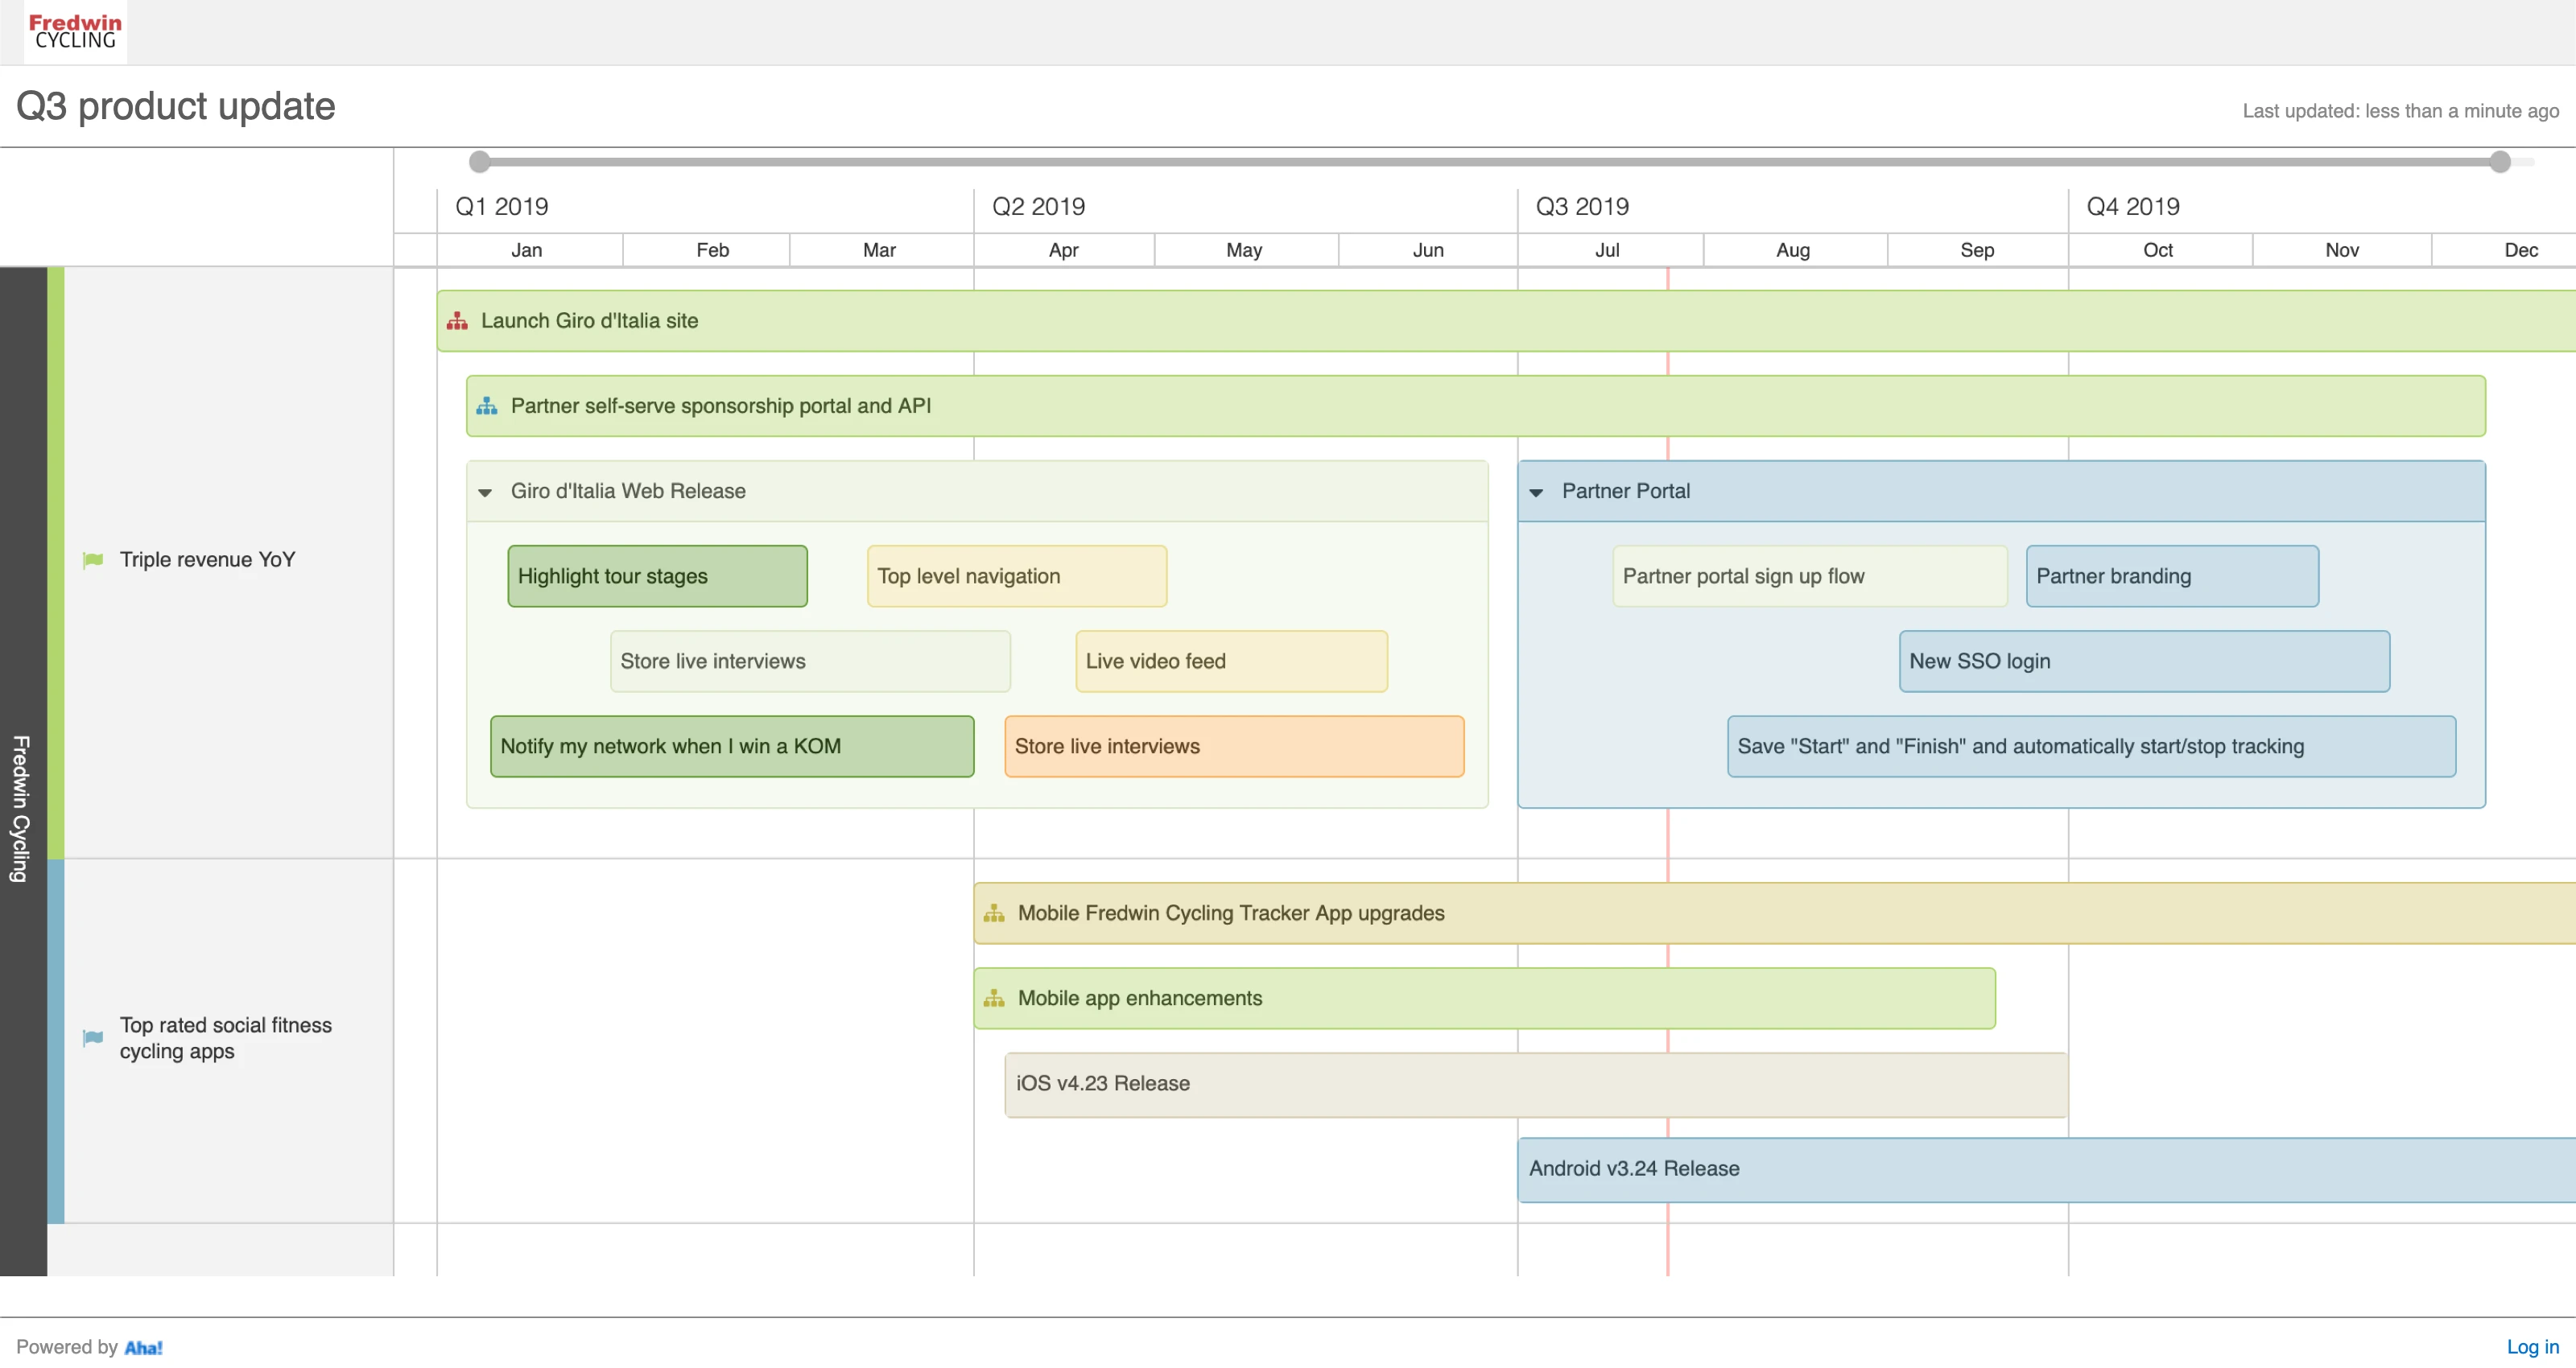Click the blue flag icon beside Top rated social fitness
The height and width of the screenshot is (1368, 2576).
coord(93,1038)
